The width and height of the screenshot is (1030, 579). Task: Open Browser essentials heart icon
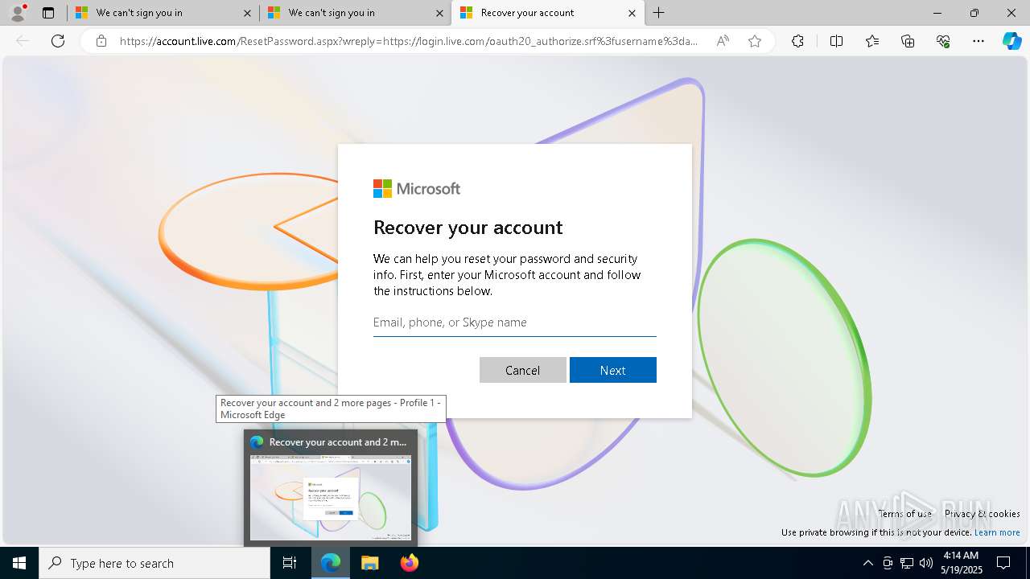(x=943, y=41)
